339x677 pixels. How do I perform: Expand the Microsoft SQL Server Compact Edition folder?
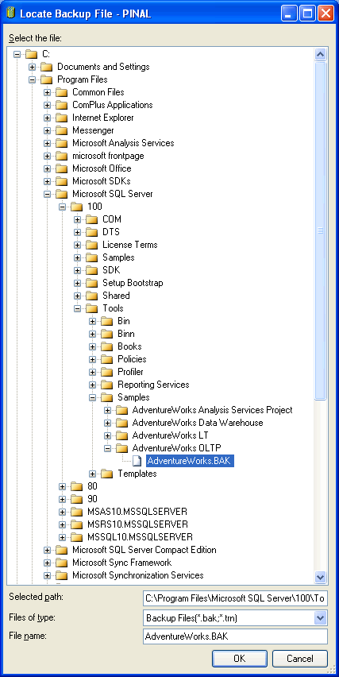47,550
